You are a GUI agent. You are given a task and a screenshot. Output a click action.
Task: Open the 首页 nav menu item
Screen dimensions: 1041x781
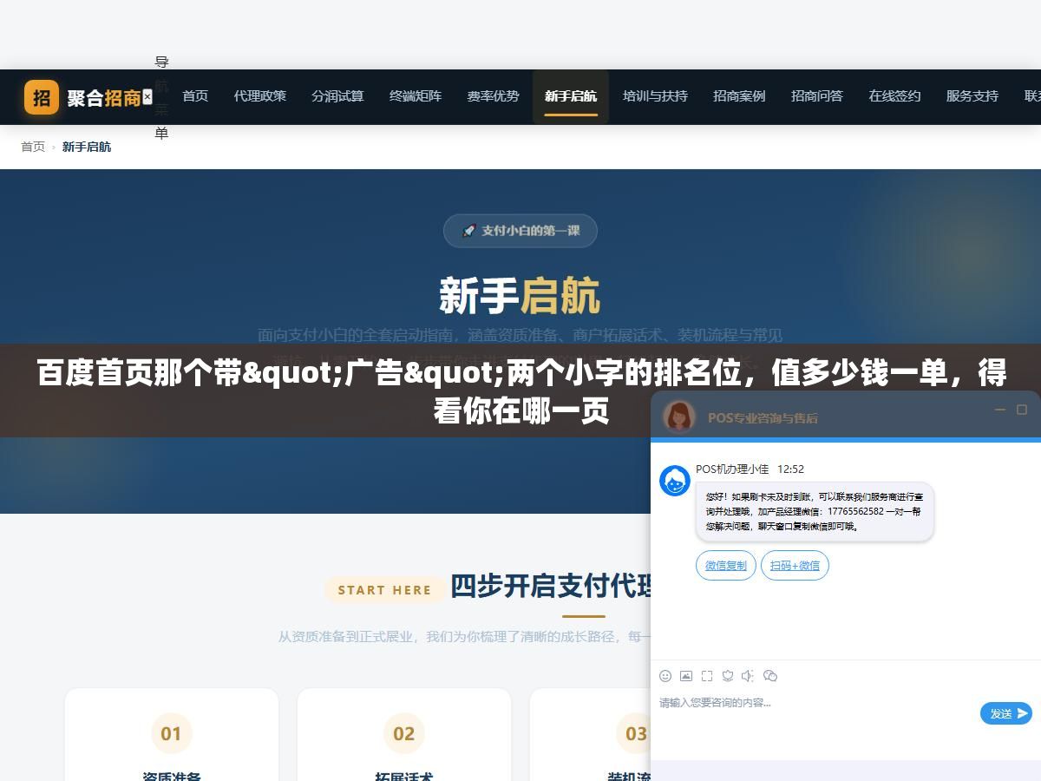(195, 96)
